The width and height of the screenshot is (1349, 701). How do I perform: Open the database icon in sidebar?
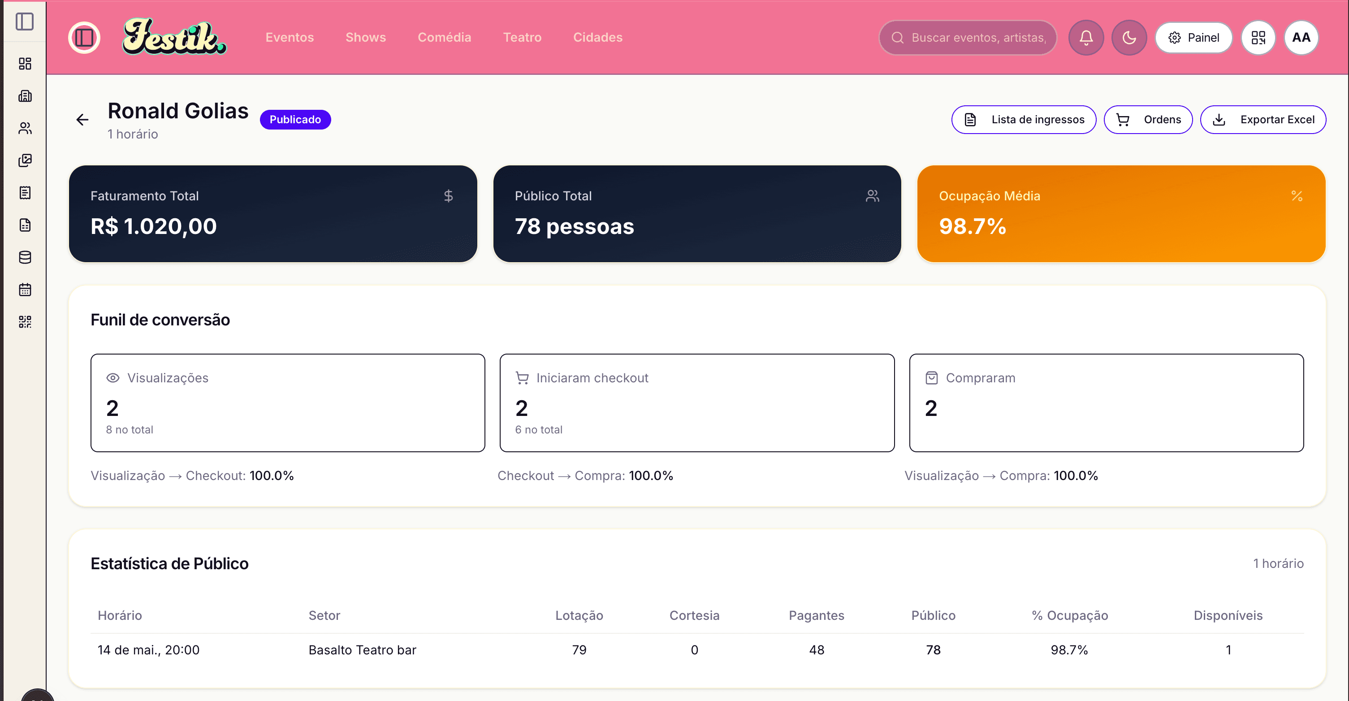25,257
